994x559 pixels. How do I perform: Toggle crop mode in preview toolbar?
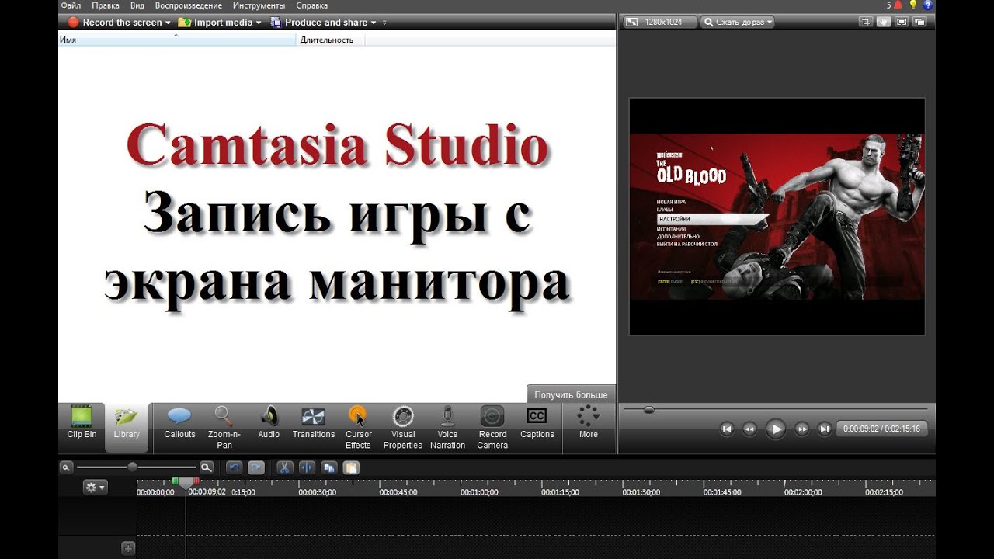click(866, 22)
